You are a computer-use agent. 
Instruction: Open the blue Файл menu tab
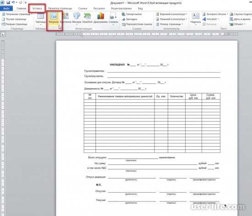[x=6, y=8]
